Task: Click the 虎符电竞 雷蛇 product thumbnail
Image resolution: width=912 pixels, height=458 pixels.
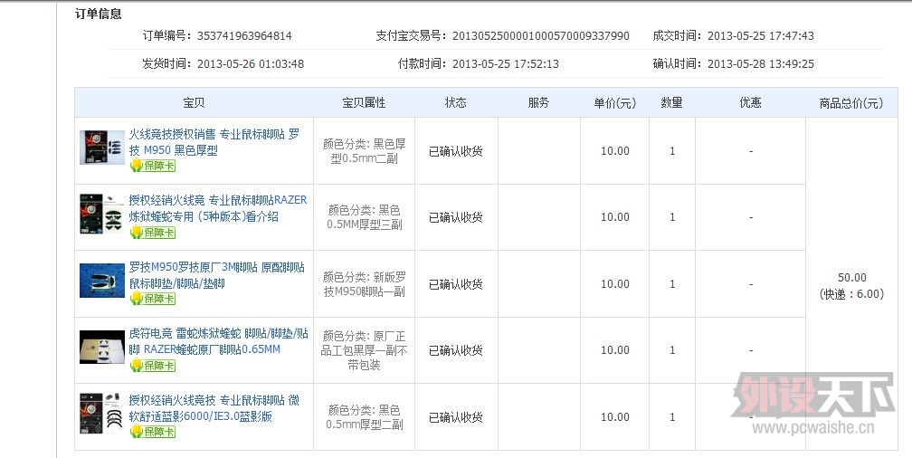Action: pyautogui.click(x=101, y=347)
